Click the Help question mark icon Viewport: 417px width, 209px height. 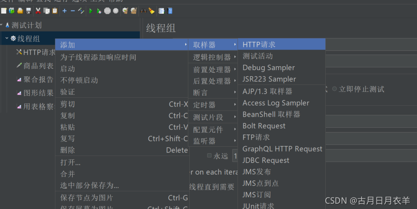pos(170,11)
